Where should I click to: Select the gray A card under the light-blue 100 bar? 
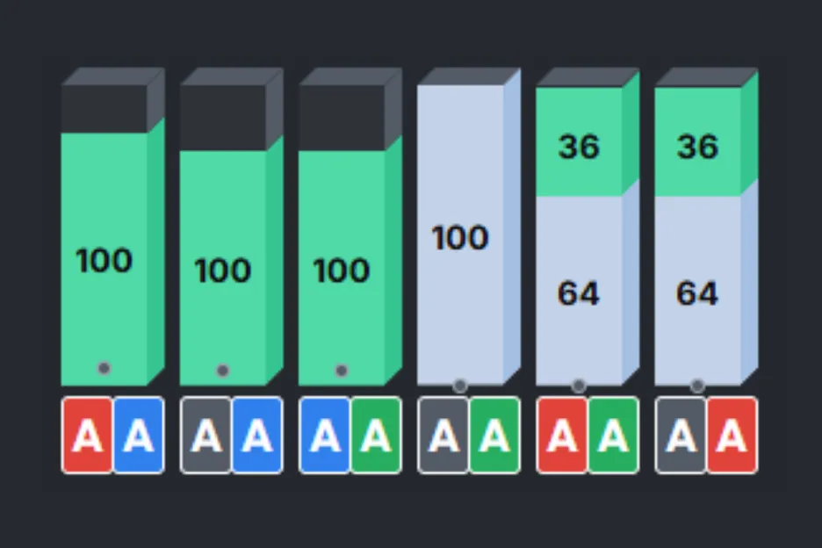point(443,436)
